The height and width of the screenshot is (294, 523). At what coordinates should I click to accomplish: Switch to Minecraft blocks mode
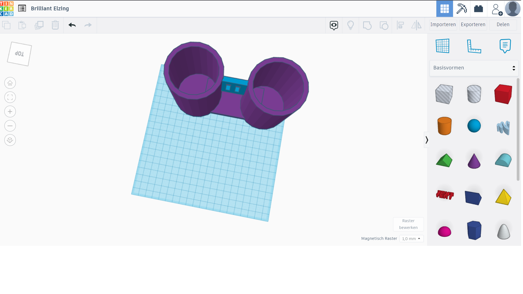point(461,8)
